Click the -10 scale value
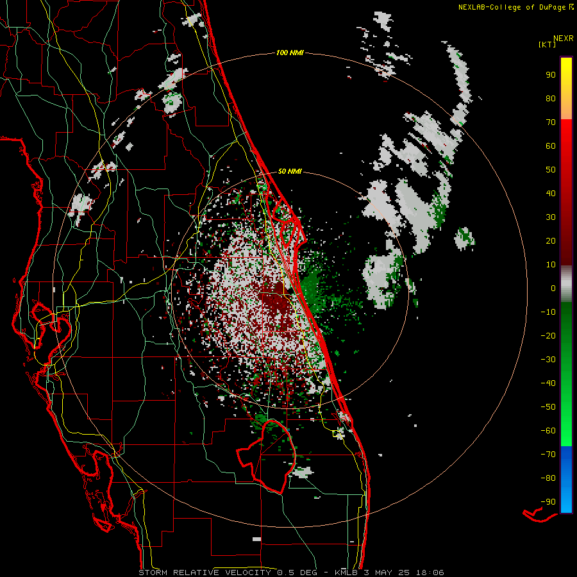Image resolution: width=577 pixels, height=577 pixels. click(548, 312)
